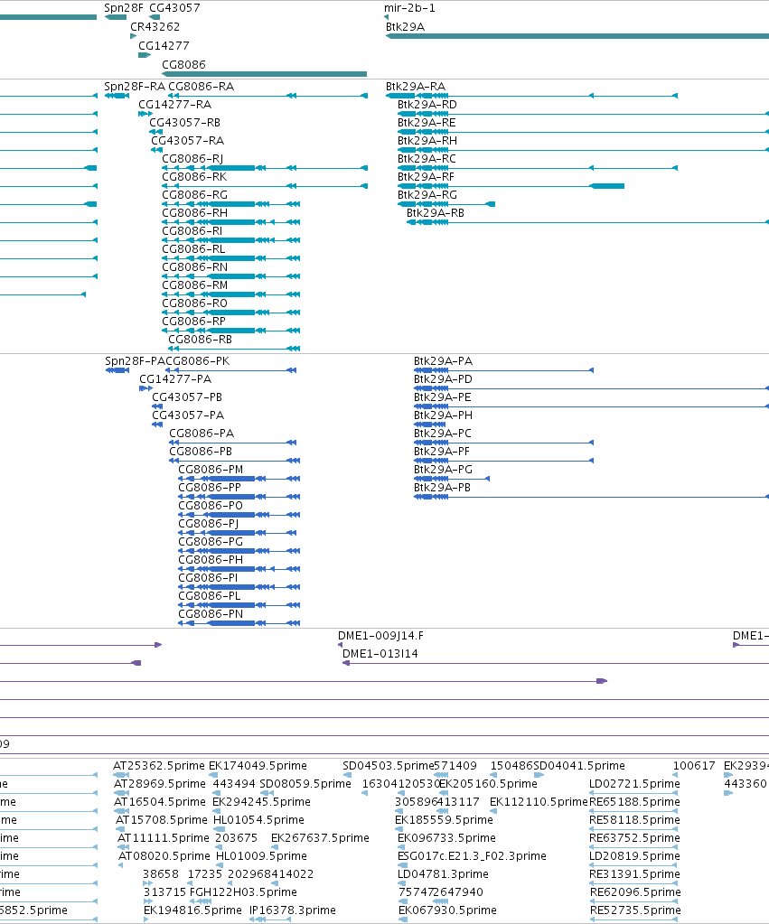
Task: Click the CG8086-RG transcript label
Action: [194, 195]
